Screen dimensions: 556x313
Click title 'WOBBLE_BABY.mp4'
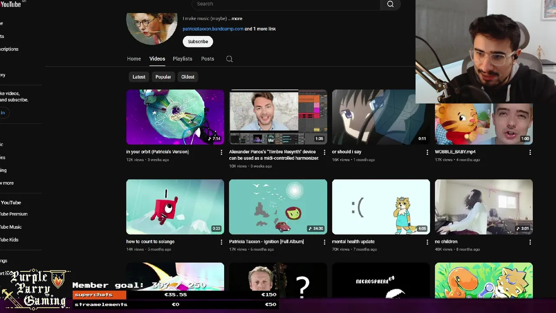(455, 152)
